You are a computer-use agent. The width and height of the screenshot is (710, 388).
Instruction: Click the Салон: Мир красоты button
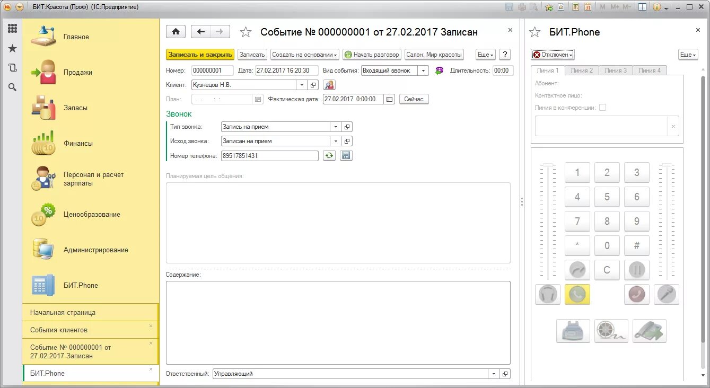434,55
